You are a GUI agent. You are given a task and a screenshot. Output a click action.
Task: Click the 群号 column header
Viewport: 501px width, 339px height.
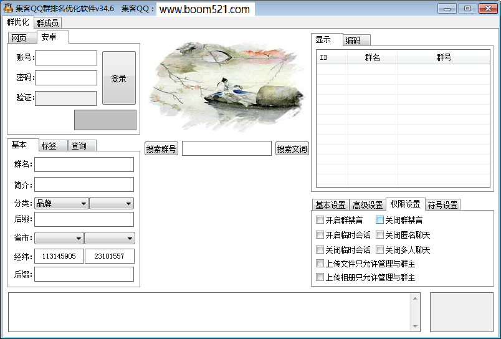(444, 57)
